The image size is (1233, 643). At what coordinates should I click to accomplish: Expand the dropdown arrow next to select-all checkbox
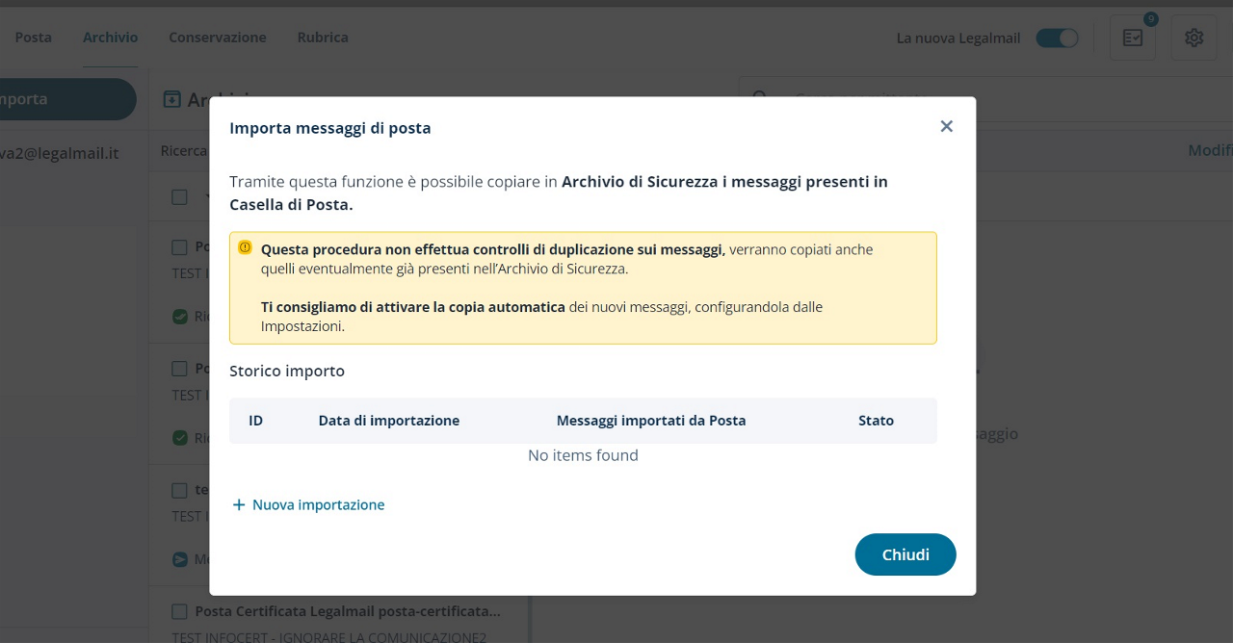(x=206, y=197)
